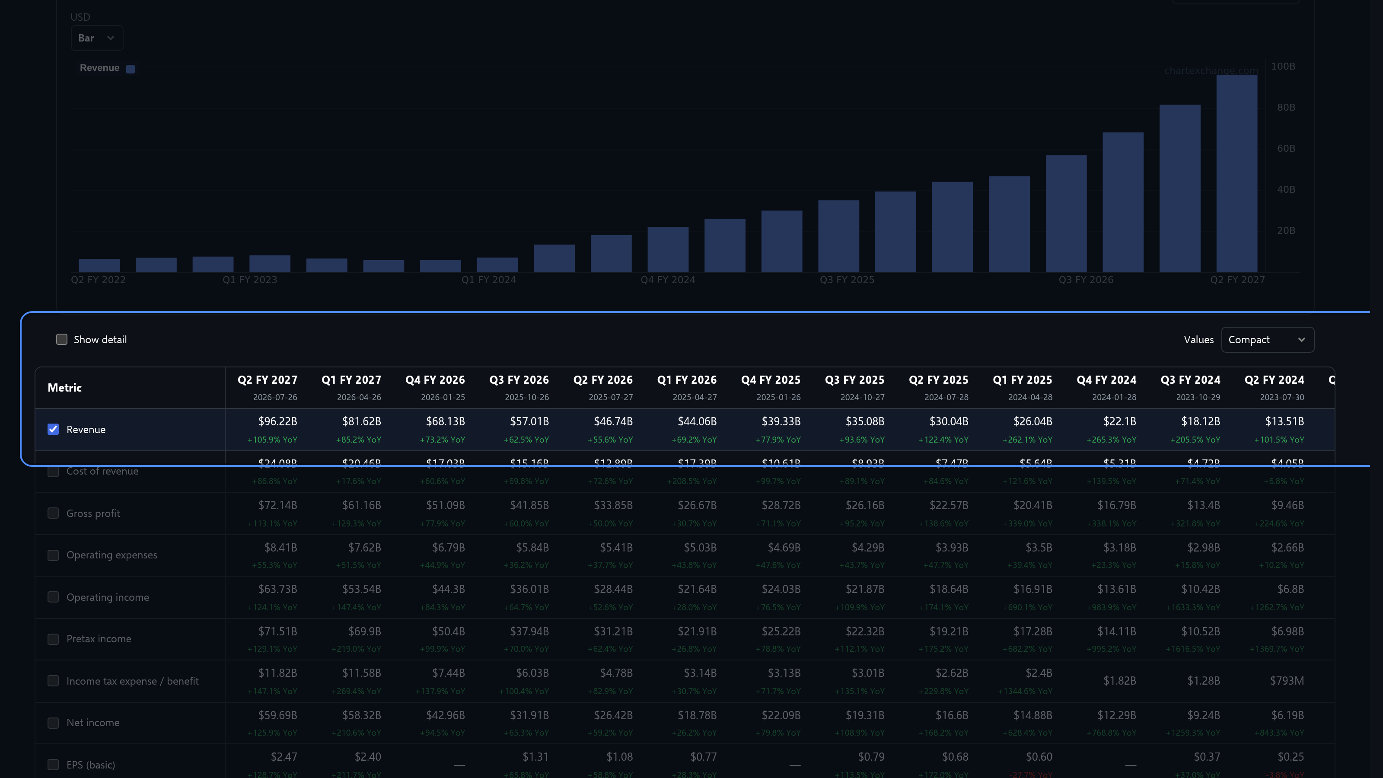Click the $10.42B operating income value

pyautogui.click(x=1201, y=589)
